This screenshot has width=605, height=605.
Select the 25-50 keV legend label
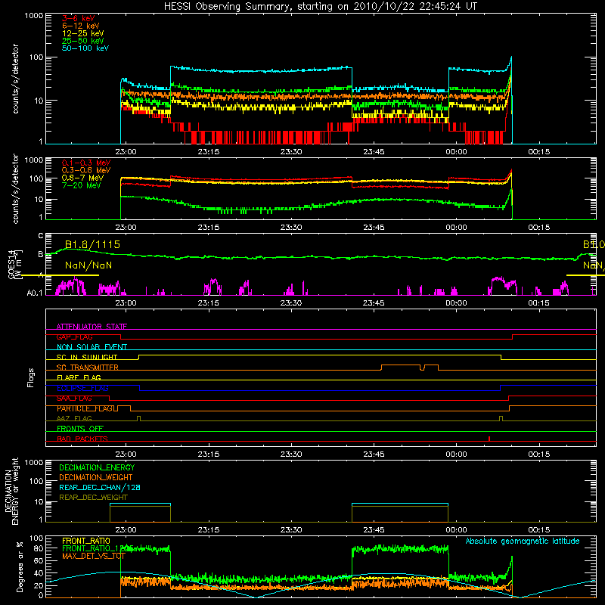[x=83, y=41]
